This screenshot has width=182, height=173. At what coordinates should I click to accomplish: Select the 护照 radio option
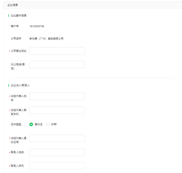coord(48,124)
